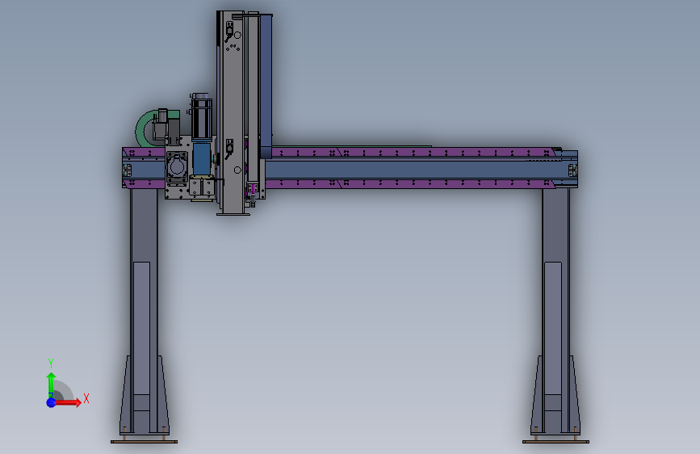Select the right floor base plate
The image size is (700, 454).
(x=555, y=442)
